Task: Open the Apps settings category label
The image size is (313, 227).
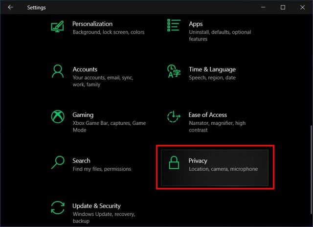Action: pos(196,24)
